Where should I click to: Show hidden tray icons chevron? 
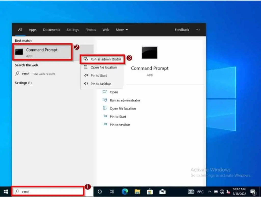pyautogui.click(x=210, y=192)
